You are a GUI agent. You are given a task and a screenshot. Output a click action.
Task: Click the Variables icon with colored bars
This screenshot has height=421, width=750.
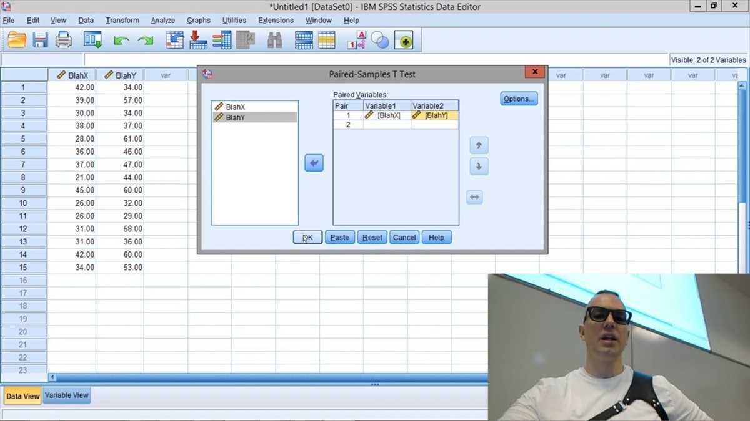pyautogui.click(x=221, y=41)
